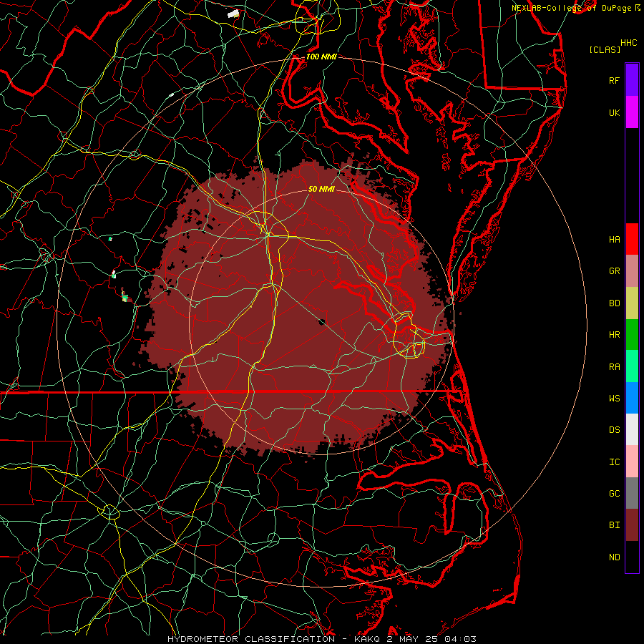Click the HA red legend swatch
The height and width of the screenshot is (644, 644).
click(632, 239)
